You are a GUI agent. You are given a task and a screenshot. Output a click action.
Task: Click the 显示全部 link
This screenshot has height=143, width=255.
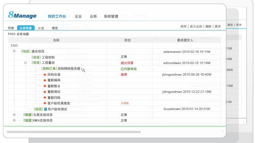click(196, 26)
